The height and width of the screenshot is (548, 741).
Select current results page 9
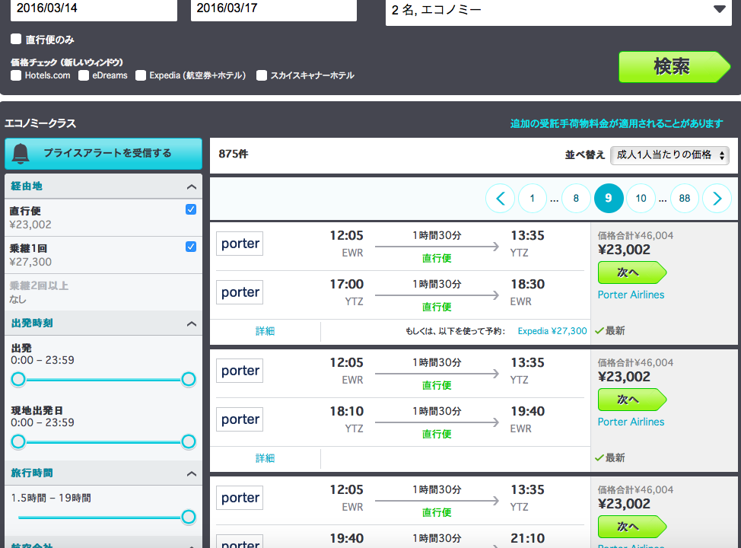pyautogui.click(x=608, y=198)
